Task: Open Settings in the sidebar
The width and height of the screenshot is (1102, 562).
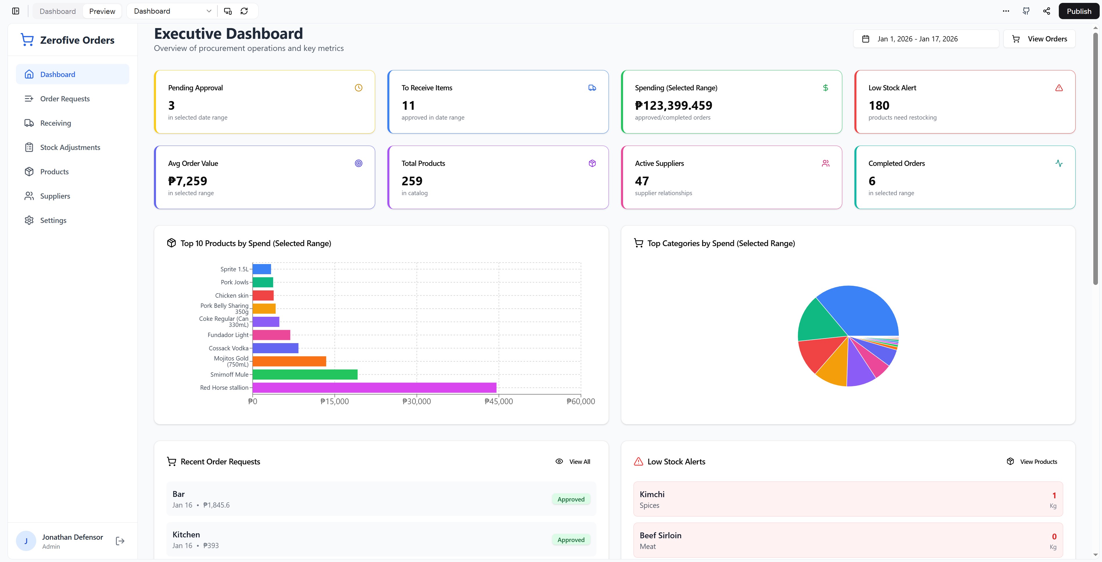Action: click(x=73, y=221)
